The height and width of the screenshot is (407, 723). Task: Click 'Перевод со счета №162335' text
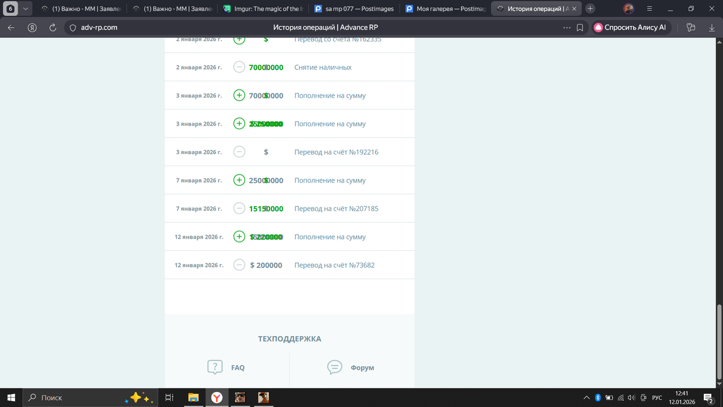point(338,40)
